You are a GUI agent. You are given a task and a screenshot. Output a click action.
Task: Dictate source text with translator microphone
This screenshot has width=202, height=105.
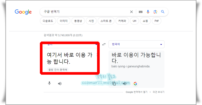click(x=49, y=84)
